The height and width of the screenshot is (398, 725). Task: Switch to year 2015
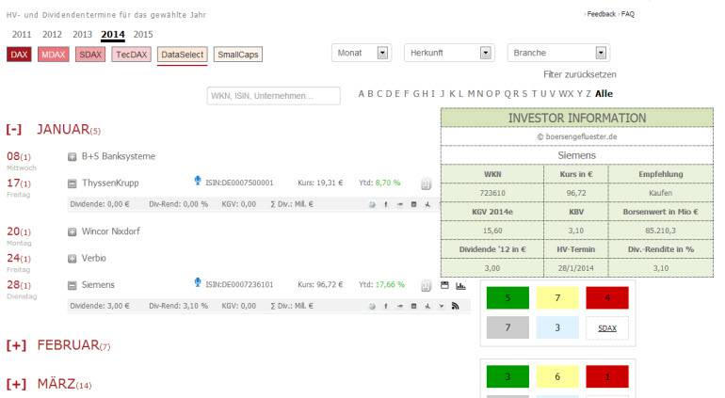143,35
